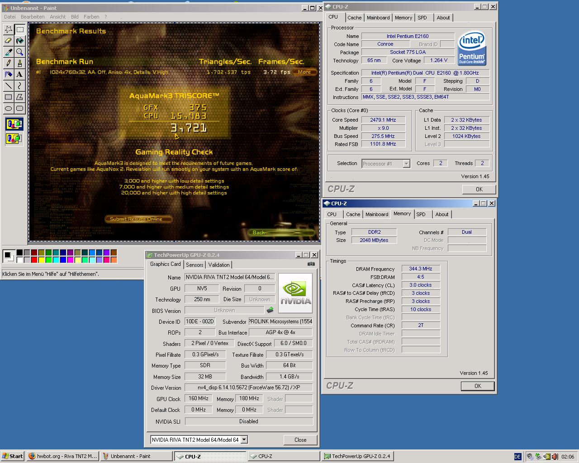Choose the Fill With Color bucket tool
Viewport: 579px width, 463px height.
(20, 41)
